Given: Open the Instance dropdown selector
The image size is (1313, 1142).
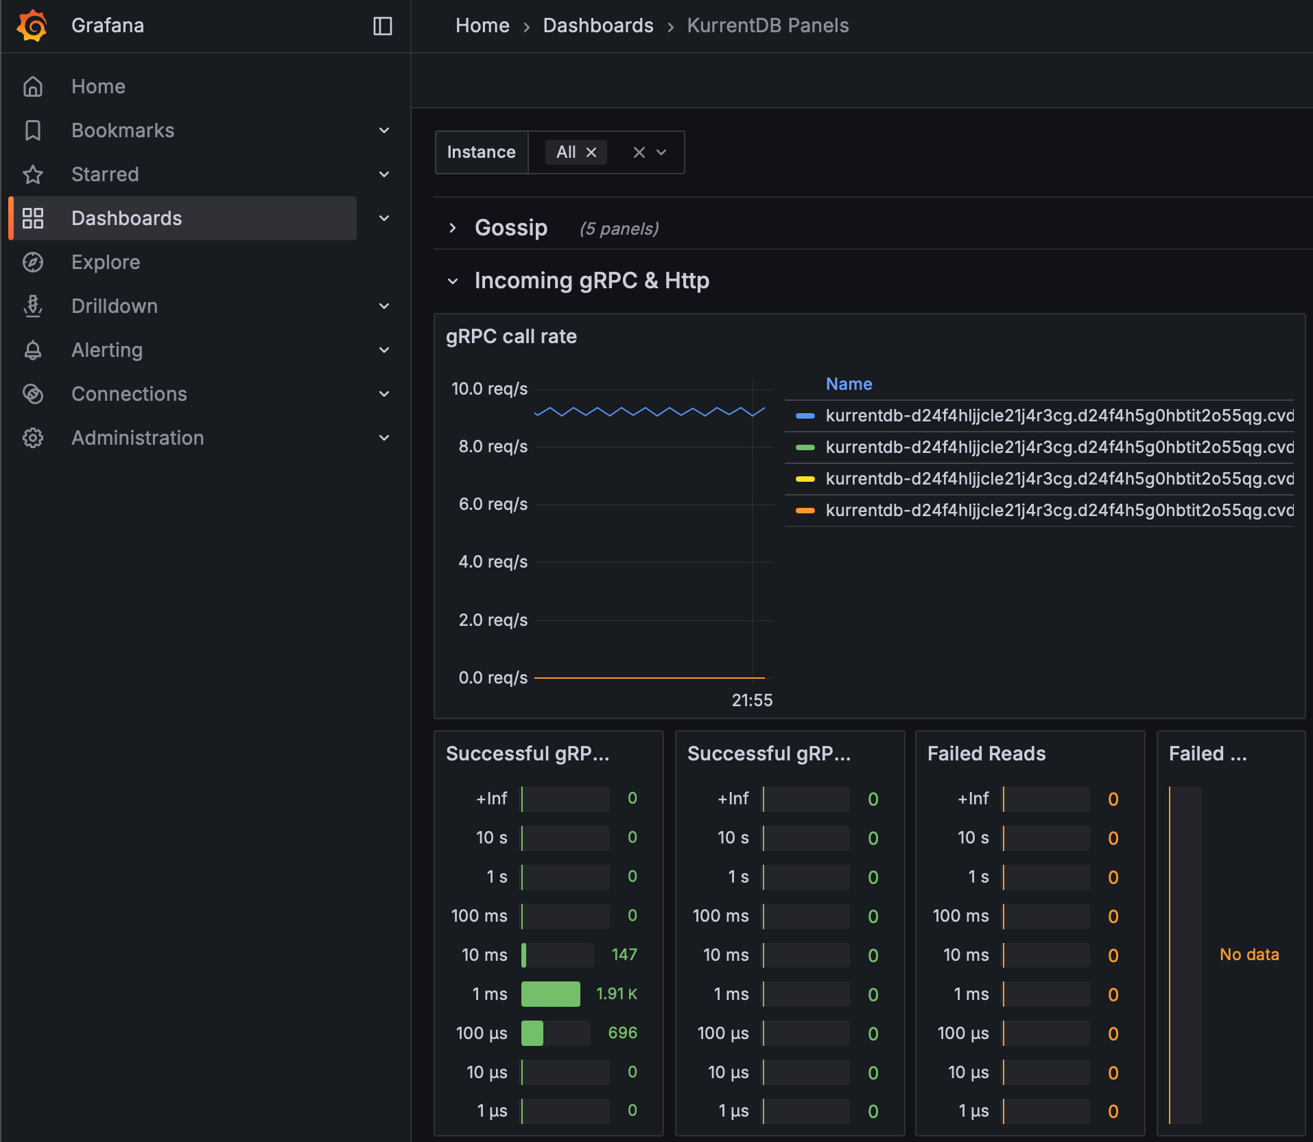Looking at the screenshot, I should click(x=661, y=152).
